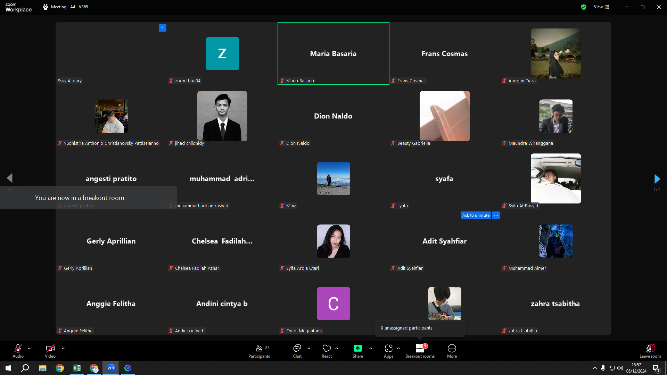Image resolution: width=667 pixels, height=375 pixels.
Task: Open first Google Chrome taskbar icon
Action: tap(60, 368)
